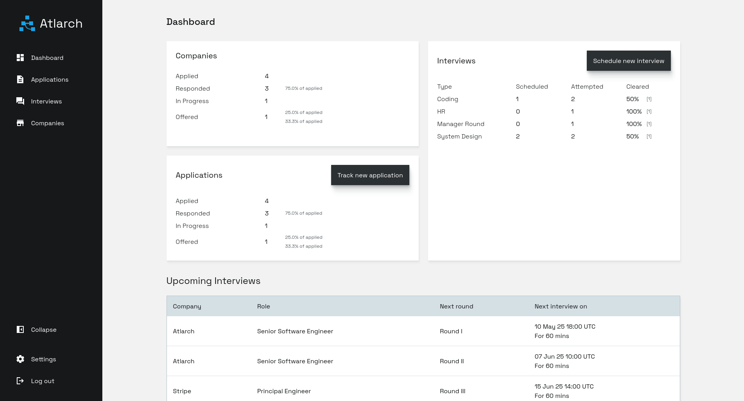Select the Dashboard grid icon in sidebar
This screenshot has height=401, width=744.
(20, 58)
